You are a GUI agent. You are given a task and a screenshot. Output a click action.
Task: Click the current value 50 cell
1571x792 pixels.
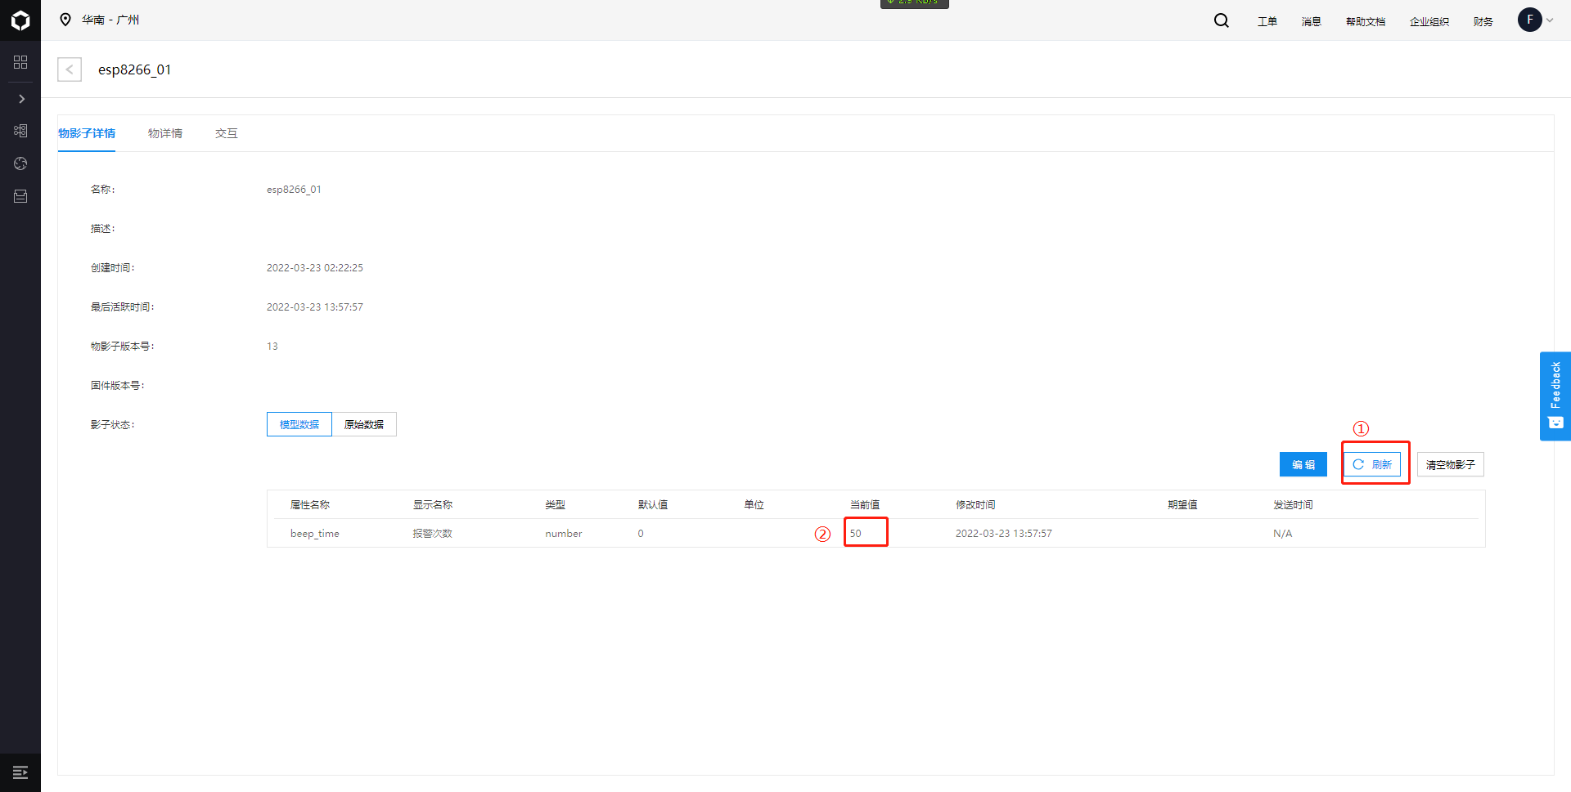855,534
